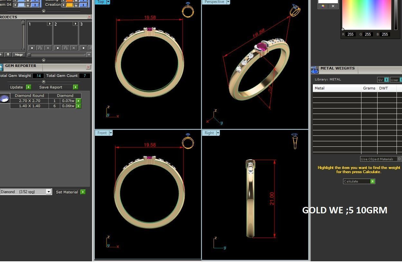402x279 pixels.
Task: Click the Save Report green arrow
Action: 75,87
